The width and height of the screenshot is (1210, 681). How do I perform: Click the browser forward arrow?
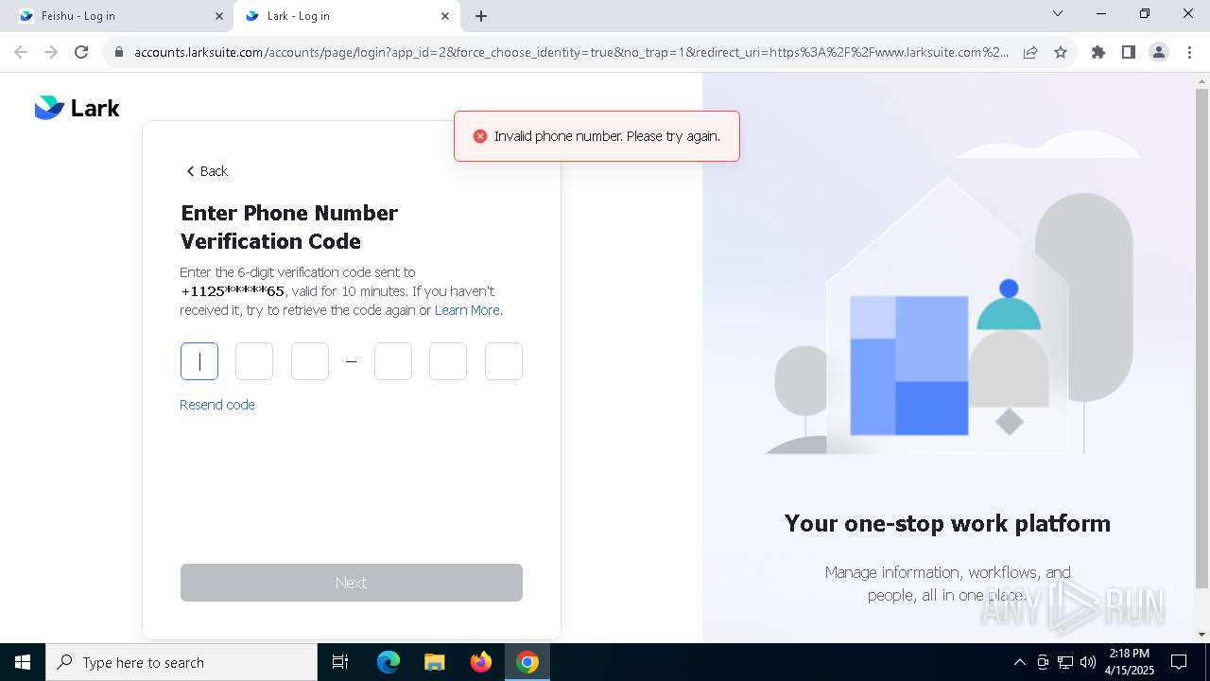click(51, 52)
